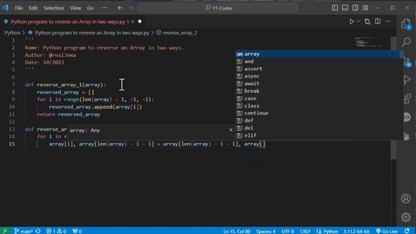Go forward with the navigation arrow
This screenshot has width=416, height=234.
pyautogui.click(x=131, y=8)
